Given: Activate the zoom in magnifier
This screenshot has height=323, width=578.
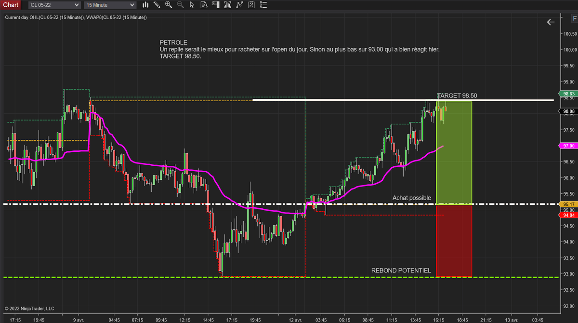Looking at the screenshot, I should (168, 5).
